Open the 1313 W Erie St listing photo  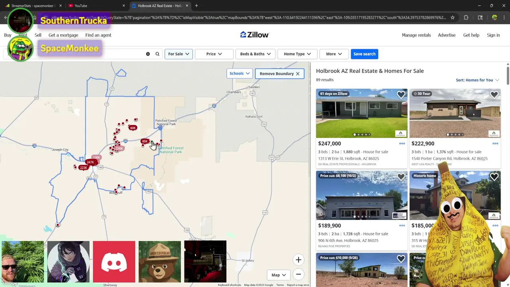[362, 113]
